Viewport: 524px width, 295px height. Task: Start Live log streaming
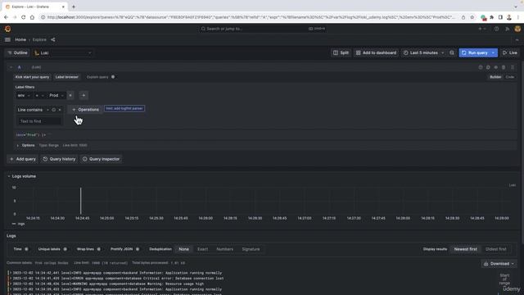tap(510, 52)
